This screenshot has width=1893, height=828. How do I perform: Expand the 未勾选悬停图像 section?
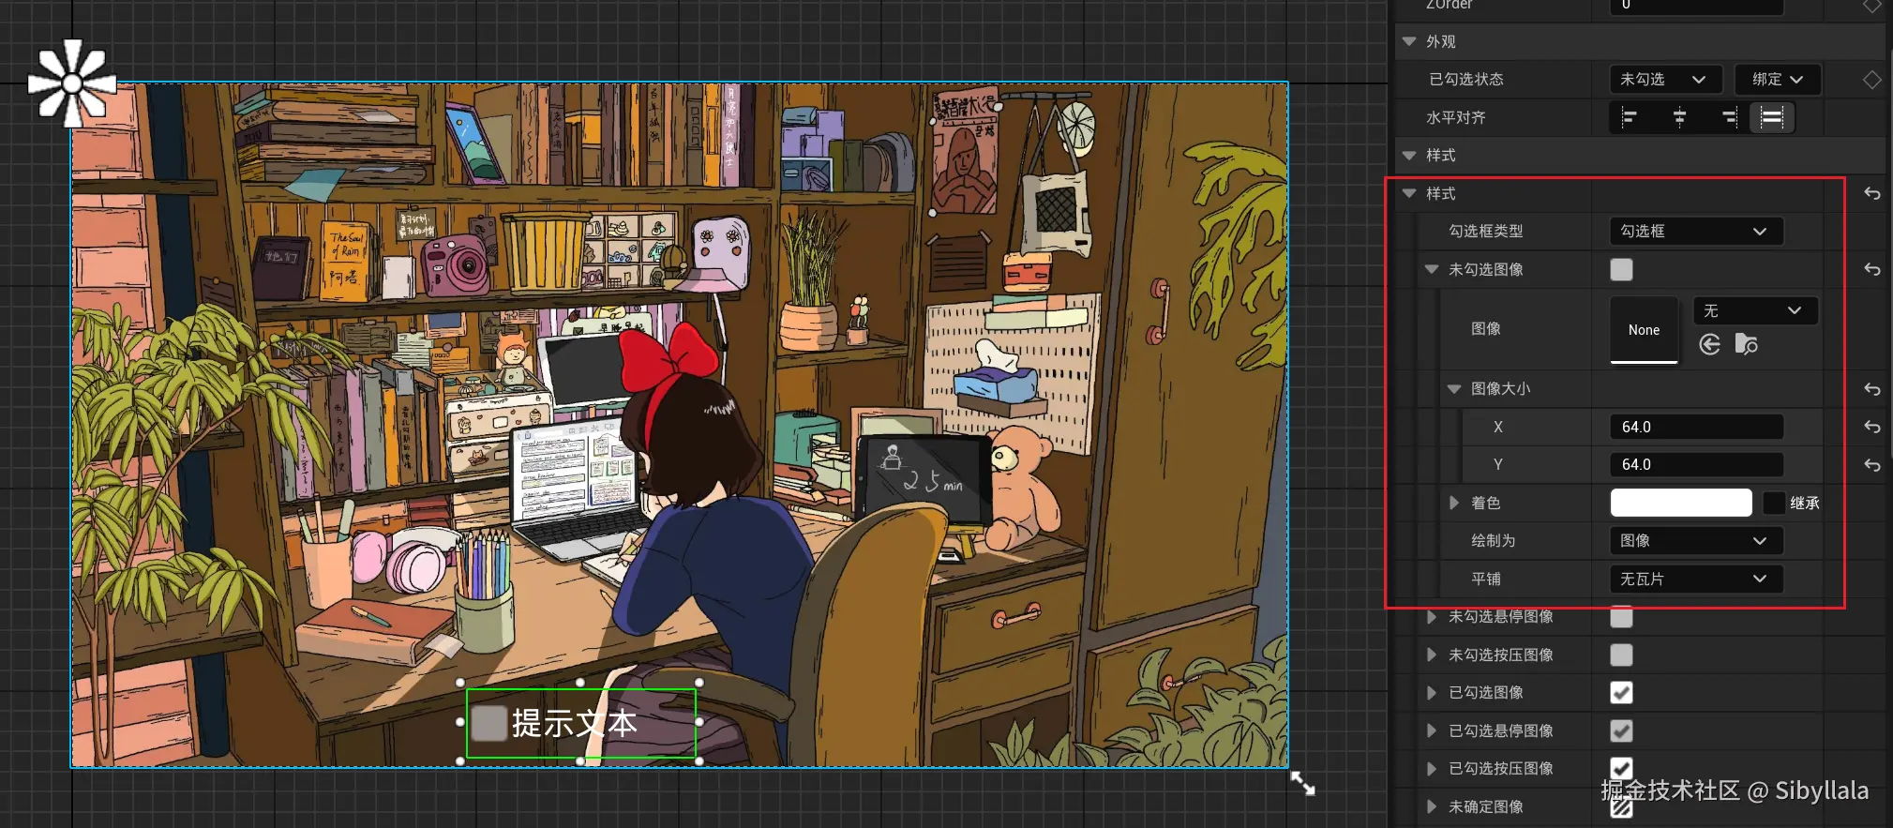pyautogui.click(x=1432, y=616)
